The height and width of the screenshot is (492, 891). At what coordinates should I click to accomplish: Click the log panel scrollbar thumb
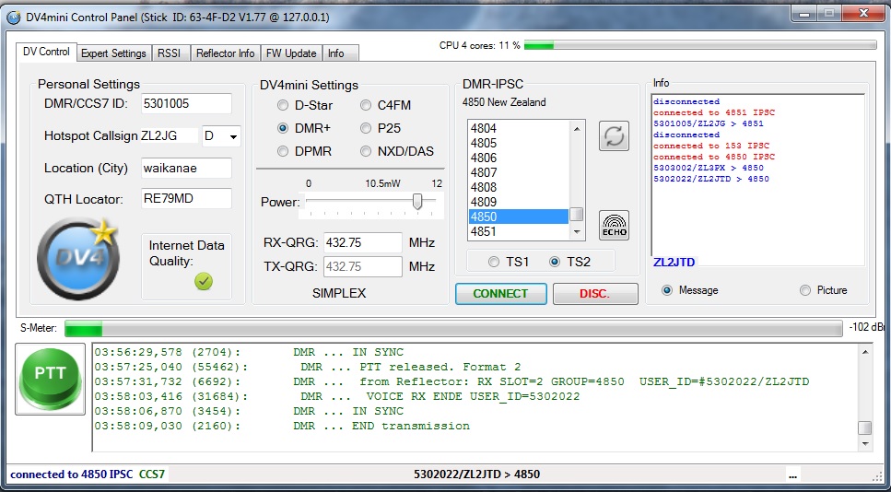[x=864, y=428]
